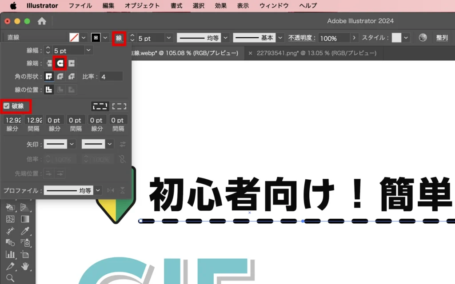
Task: Select the Eyedropper tool
Action: coord(25,231)
